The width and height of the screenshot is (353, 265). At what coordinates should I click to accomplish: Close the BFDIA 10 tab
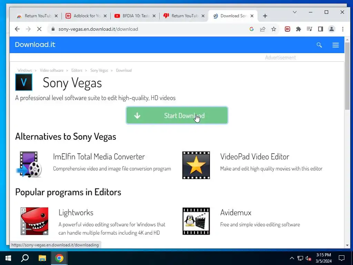tap(154, 16)
